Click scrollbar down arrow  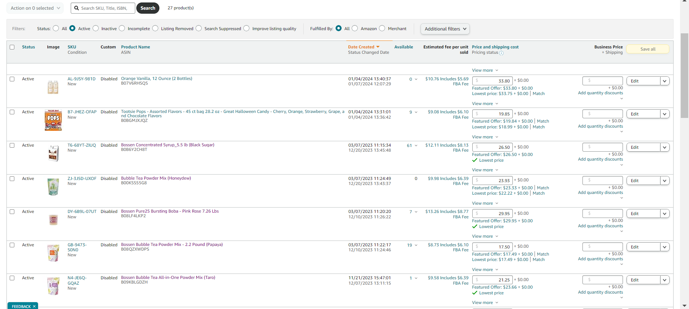point(684,306)
